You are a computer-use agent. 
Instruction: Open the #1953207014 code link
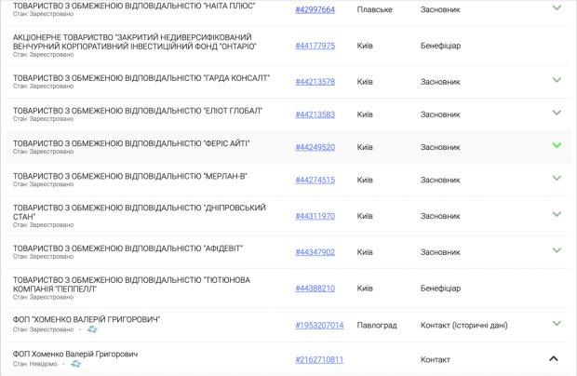point(319,325)
